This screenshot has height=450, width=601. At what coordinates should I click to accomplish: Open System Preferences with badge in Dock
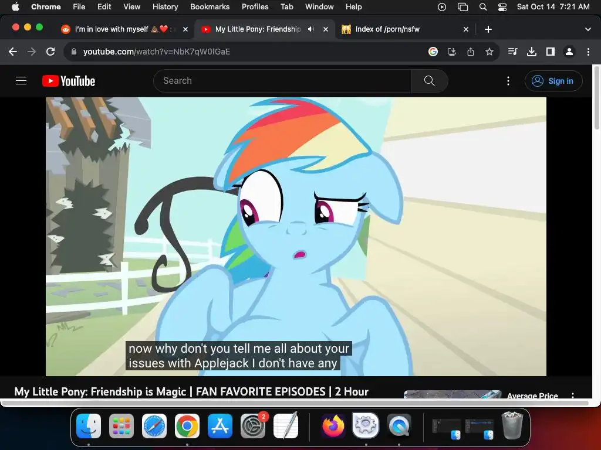coord(253,426)
